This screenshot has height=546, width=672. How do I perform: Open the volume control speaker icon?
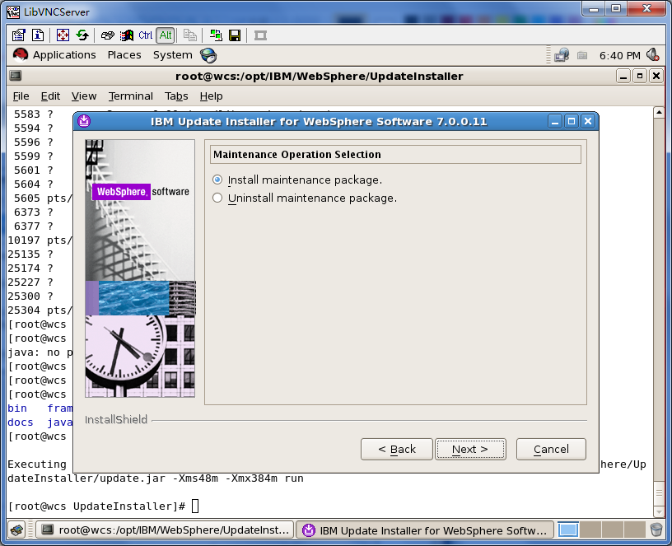[x=653, y=55]
